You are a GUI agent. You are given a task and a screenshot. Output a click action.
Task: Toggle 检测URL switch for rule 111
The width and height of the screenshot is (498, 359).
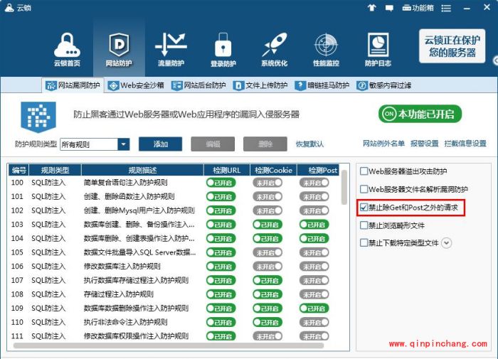pos(221,336)
